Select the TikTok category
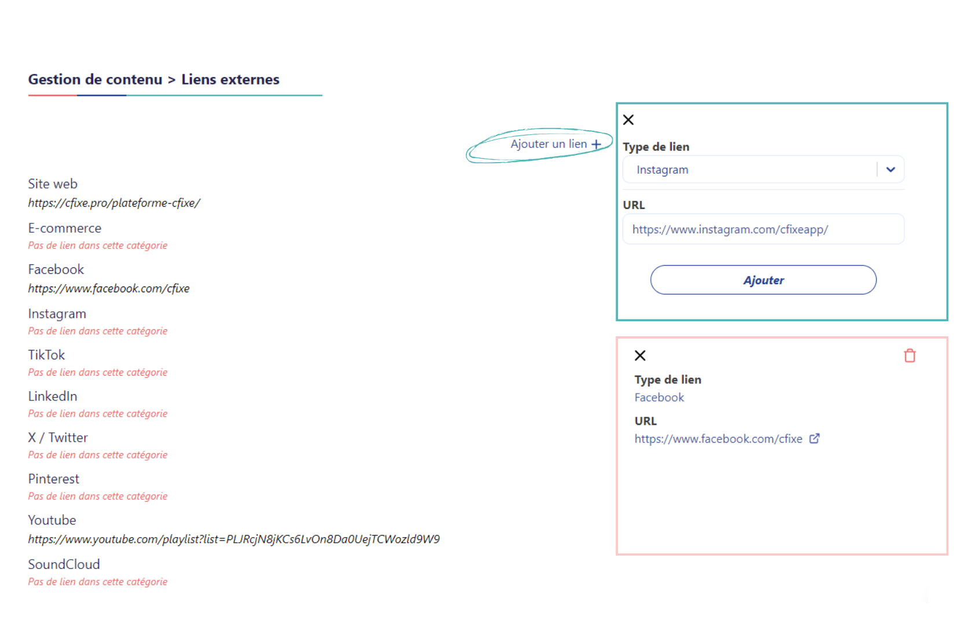964x643 pixels. coord(46,355)
